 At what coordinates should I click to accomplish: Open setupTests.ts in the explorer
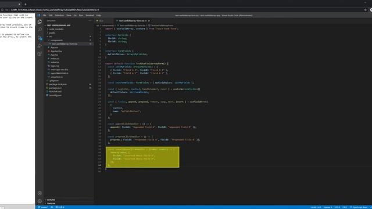click(57, 77)
